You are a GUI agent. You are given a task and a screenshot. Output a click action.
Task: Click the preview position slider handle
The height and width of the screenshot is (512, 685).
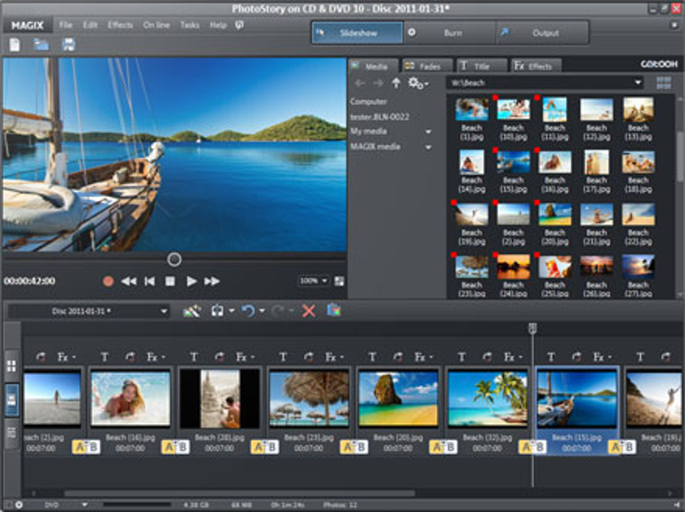(x=174, y=259)
